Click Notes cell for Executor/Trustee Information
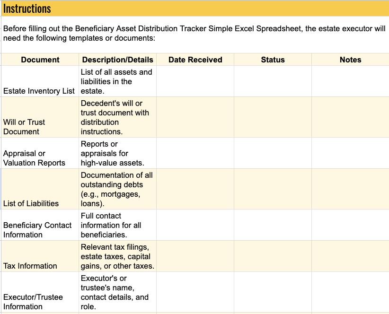Screen dimensions: 389x314 (350, 292)
